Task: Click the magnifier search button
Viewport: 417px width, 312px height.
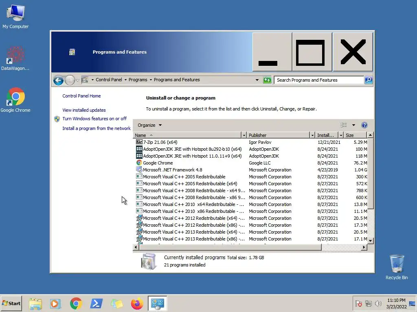Action: click(368, 80)
